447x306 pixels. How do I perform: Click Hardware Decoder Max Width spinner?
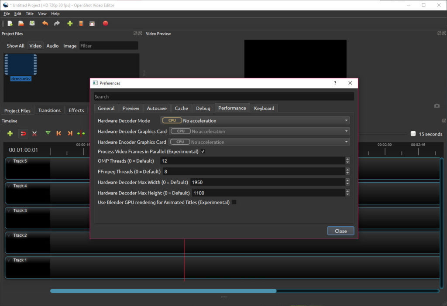(x=347, y=182)
